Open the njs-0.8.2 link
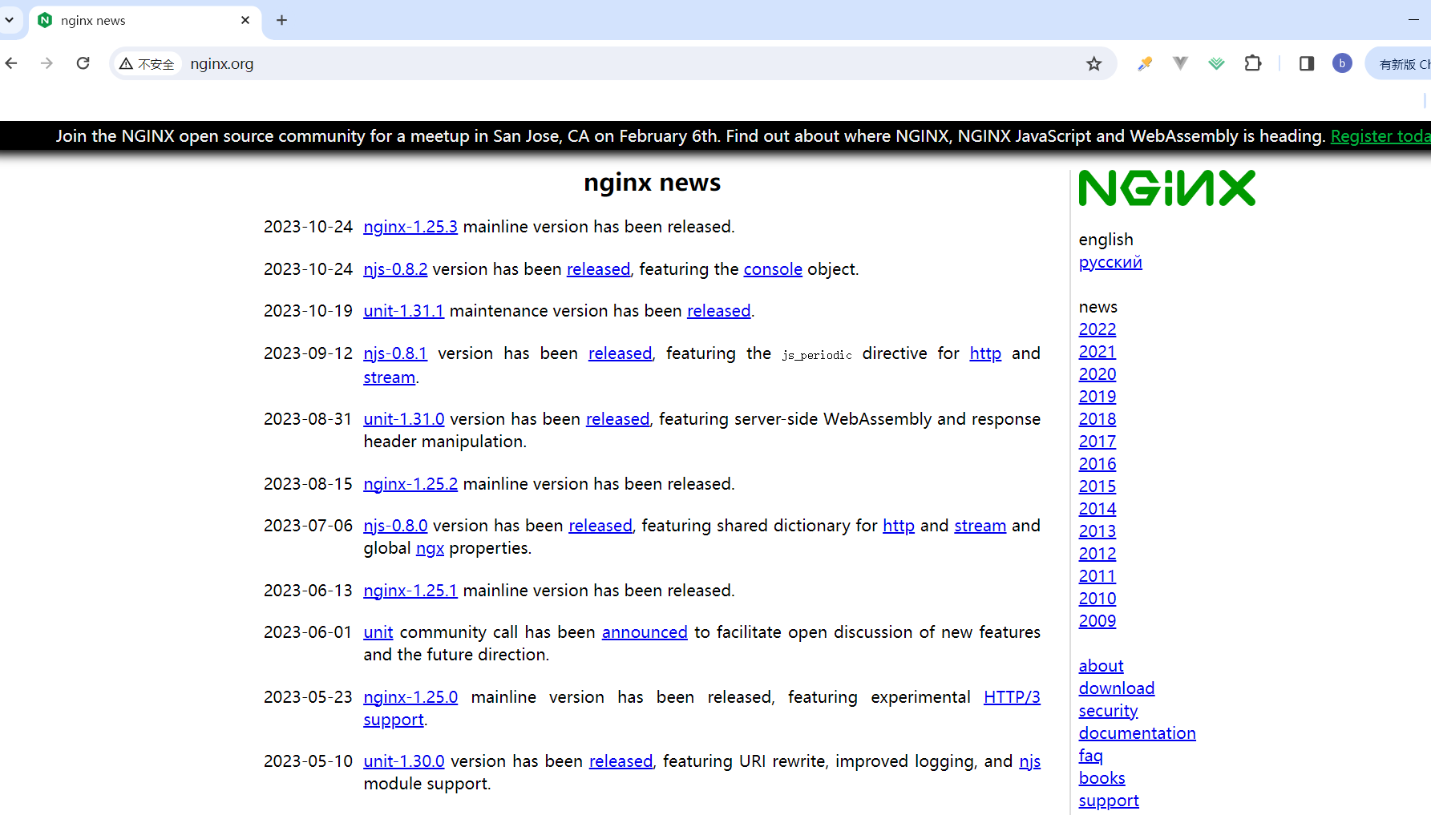 (395, 269)
